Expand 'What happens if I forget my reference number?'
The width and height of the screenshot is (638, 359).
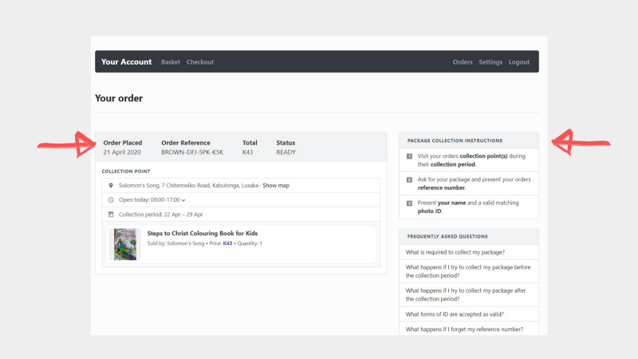[469, 329]
